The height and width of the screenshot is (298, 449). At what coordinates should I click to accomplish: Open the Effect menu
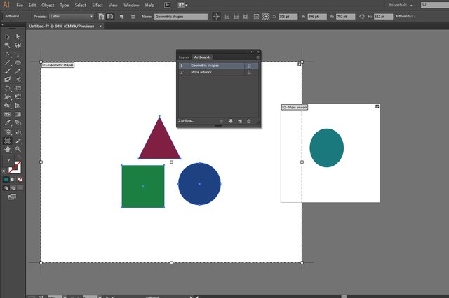(x=98, y=5)
